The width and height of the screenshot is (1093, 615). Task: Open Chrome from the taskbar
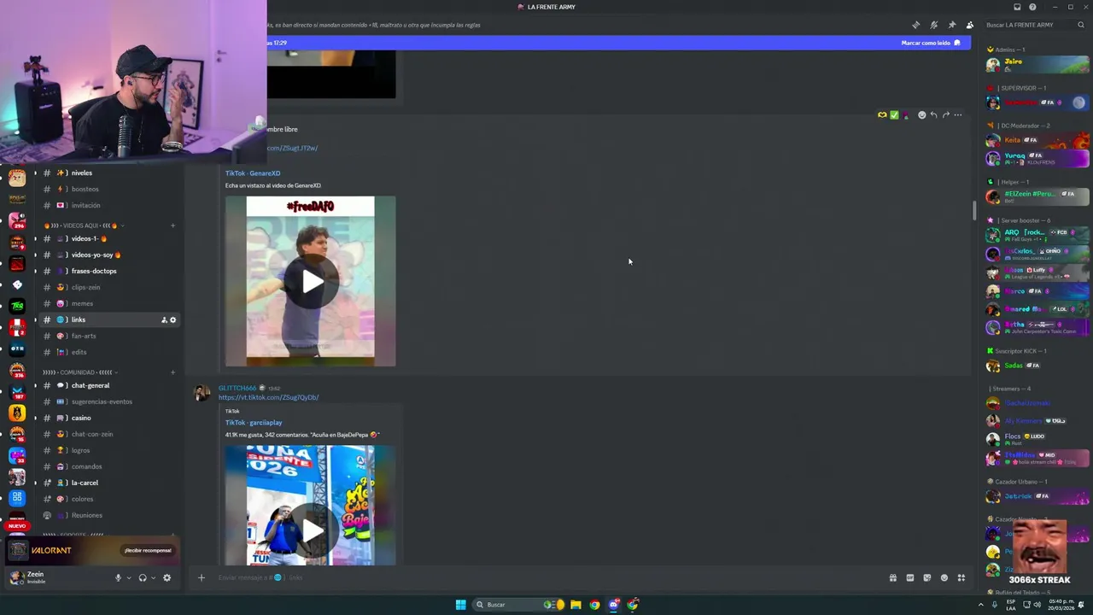(594, 605)
